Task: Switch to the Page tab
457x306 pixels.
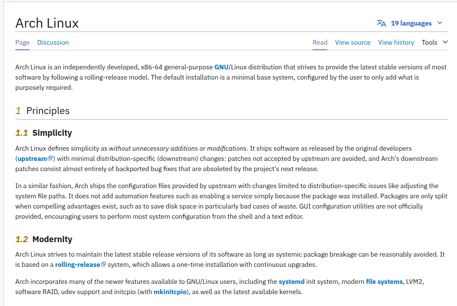Action: coord(23,43)
